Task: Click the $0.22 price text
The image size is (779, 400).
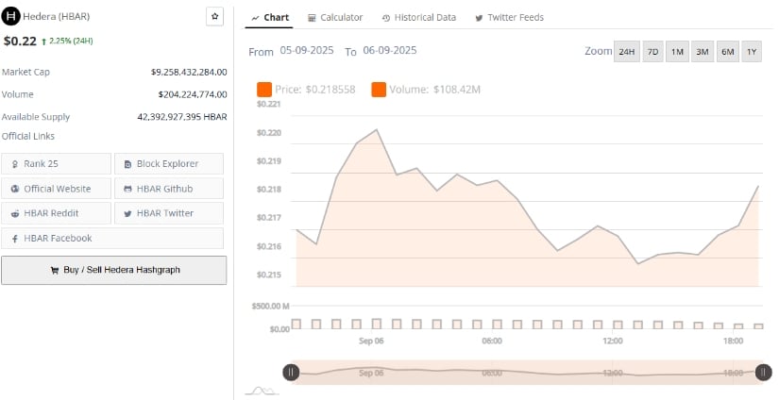Action: pyautogui.click(x=20, y=42)
